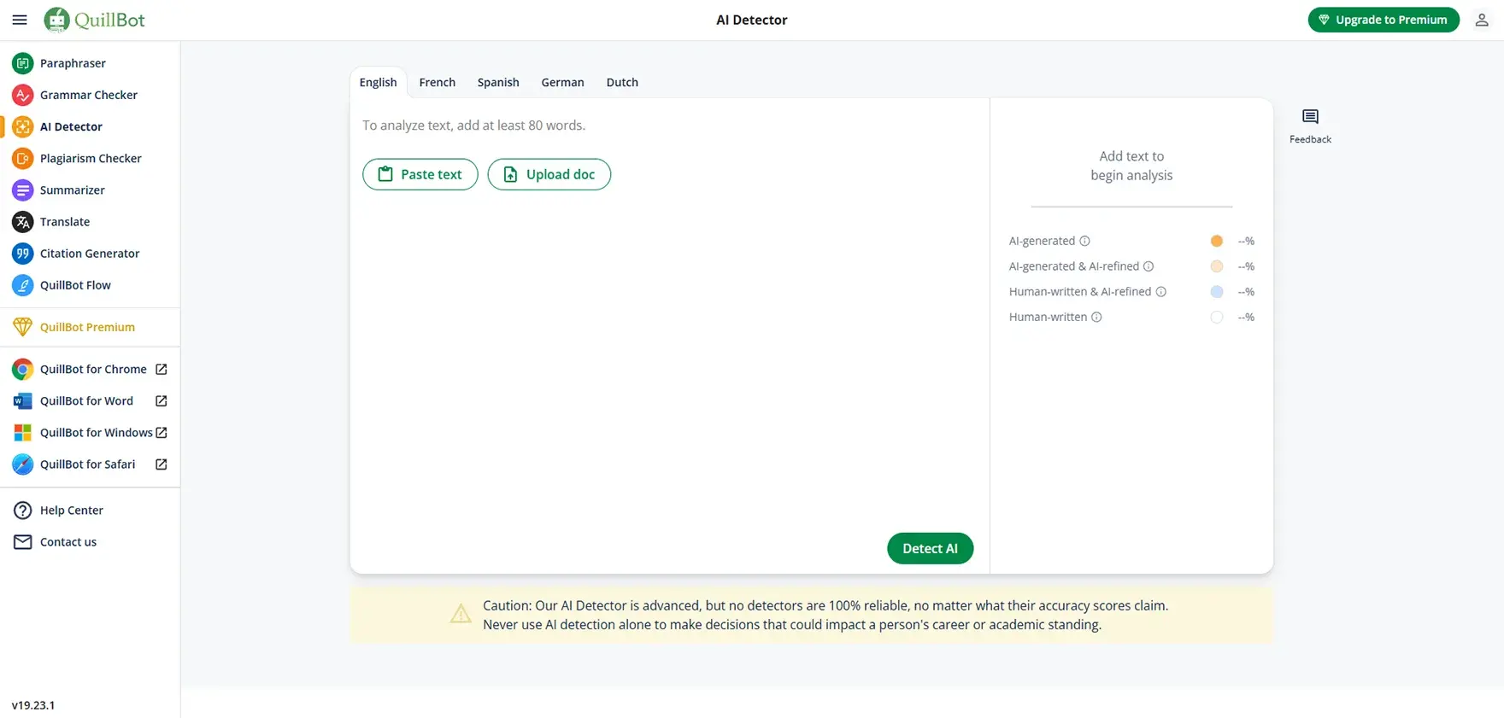Viewport: 1504px width, 718px height.
Task: Switch to the Dutch tab
Action: pos(622,82)
